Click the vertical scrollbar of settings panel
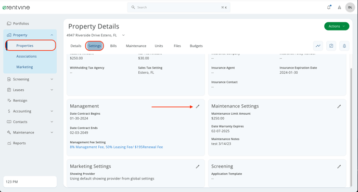Viewport: 358px width, 192px height. tap(351, 127)
